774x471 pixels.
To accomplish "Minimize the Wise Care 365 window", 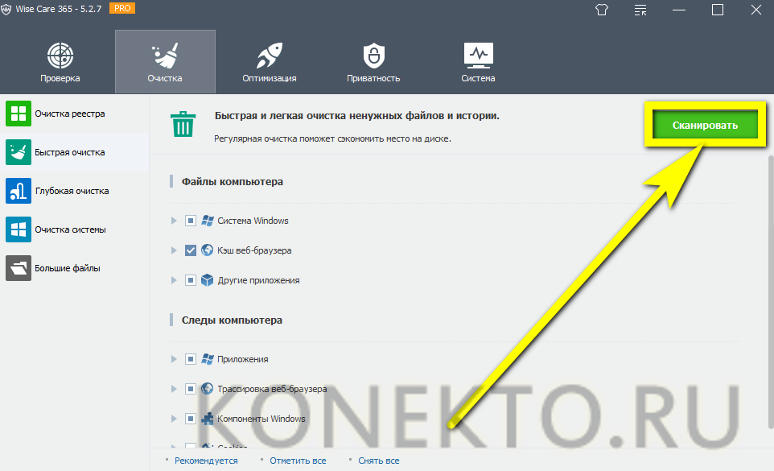I will (x=679, y=10).
